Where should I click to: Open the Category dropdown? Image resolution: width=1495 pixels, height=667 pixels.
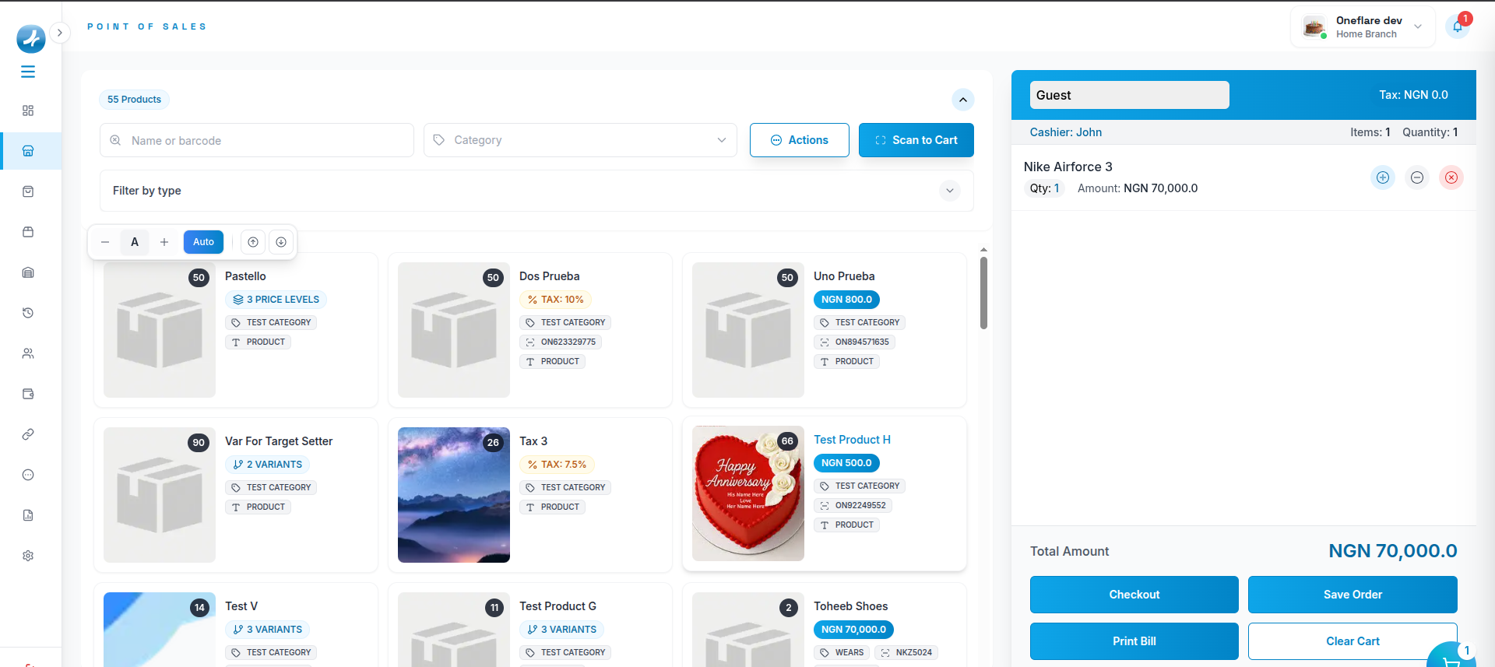coord(580,140)
